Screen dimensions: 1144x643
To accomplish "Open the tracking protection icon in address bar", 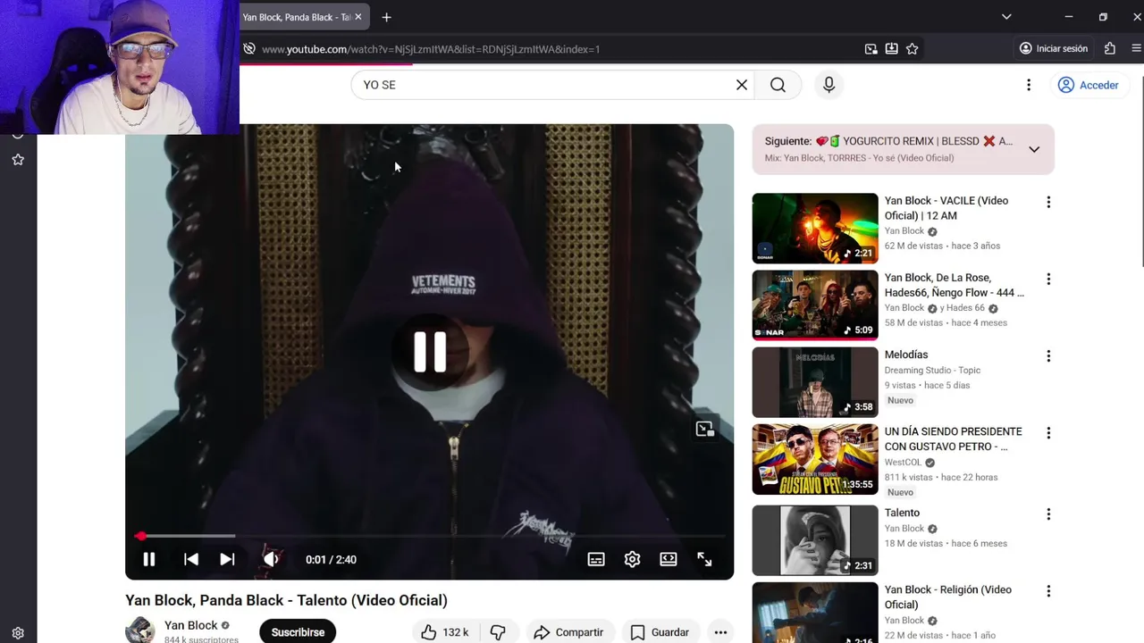I will click(249, 49).
